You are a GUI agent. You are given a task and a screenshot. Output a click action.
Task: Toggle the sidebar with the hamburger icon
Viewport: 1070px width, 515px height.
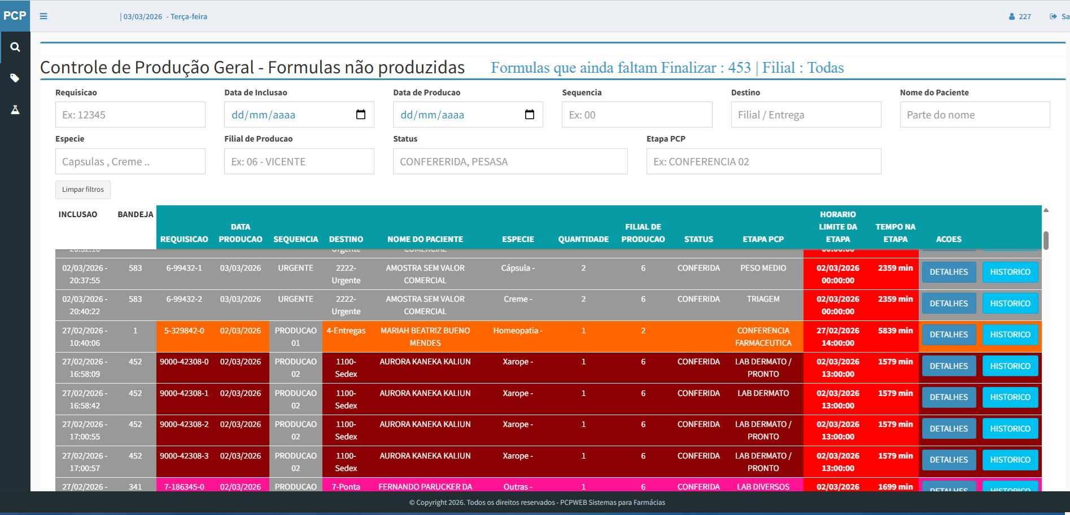tap(43, 16)
